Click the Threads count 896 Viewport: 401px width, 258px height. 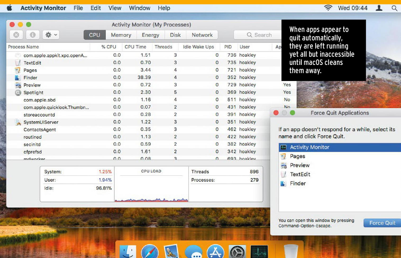[254, 172]
